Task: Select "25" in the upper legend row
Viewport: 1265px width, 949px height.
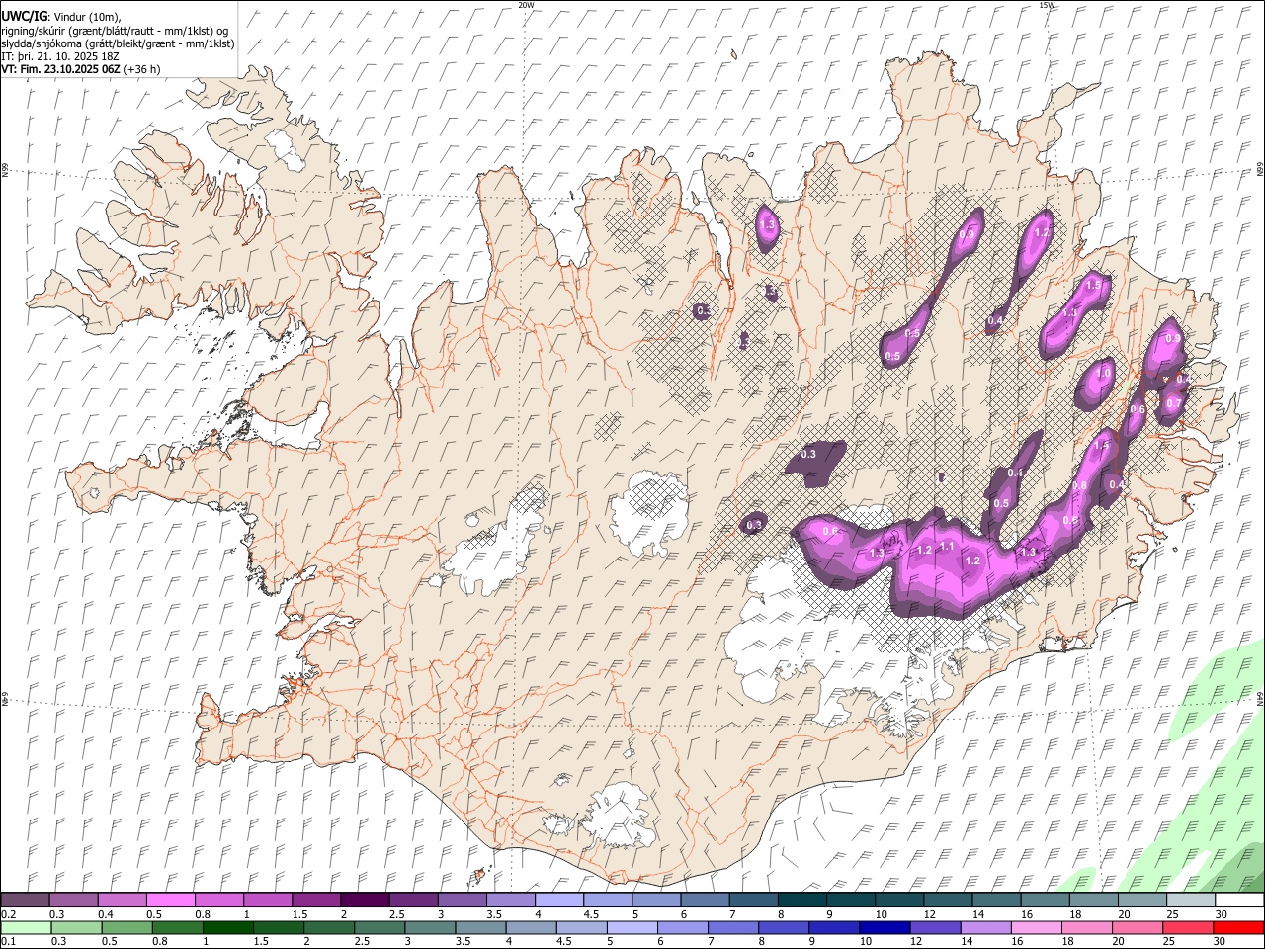Action: [x=1172, y=914]
